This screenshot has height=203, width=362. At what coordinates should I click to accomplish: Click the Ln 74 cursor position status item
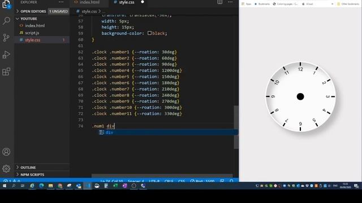[112, 181]
